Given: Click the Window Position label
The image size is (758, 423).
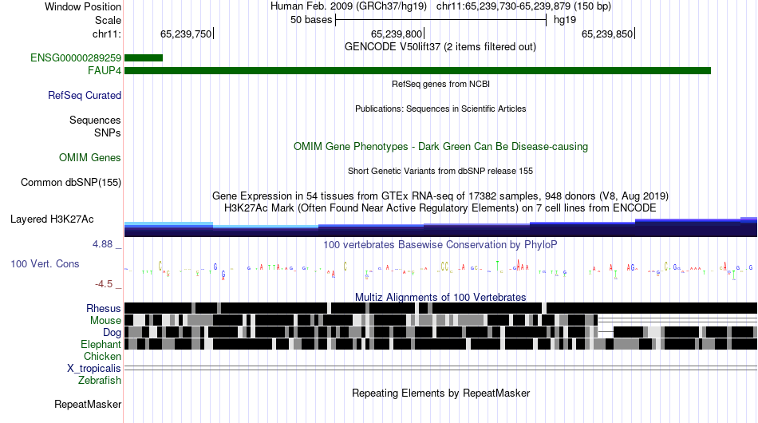Looking at the screenshot, I should 83,6.
